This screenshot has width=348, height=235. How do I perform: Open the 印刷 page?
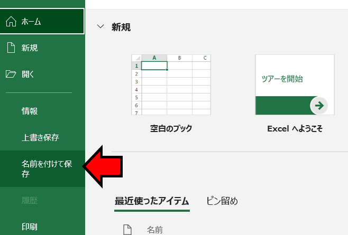[x=30, y=227]
